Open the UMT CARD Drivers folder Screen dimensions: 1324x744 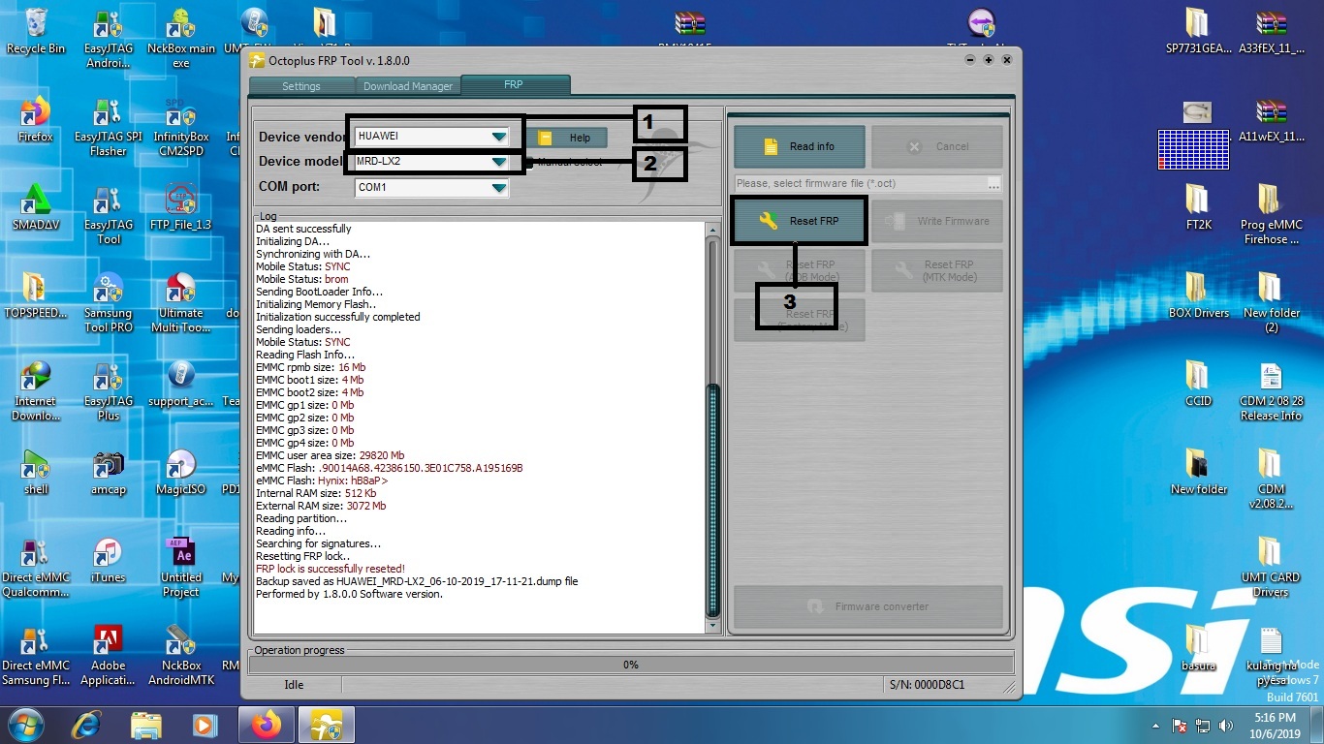(x=1272, y=568)
